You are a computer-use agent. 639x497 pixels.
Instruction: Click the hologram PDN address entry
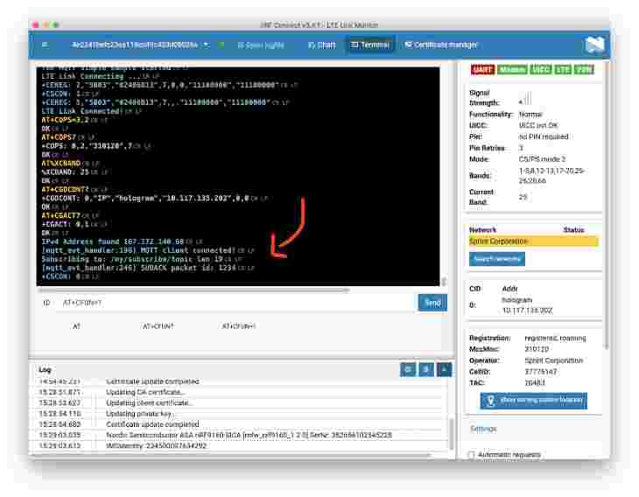527,305
